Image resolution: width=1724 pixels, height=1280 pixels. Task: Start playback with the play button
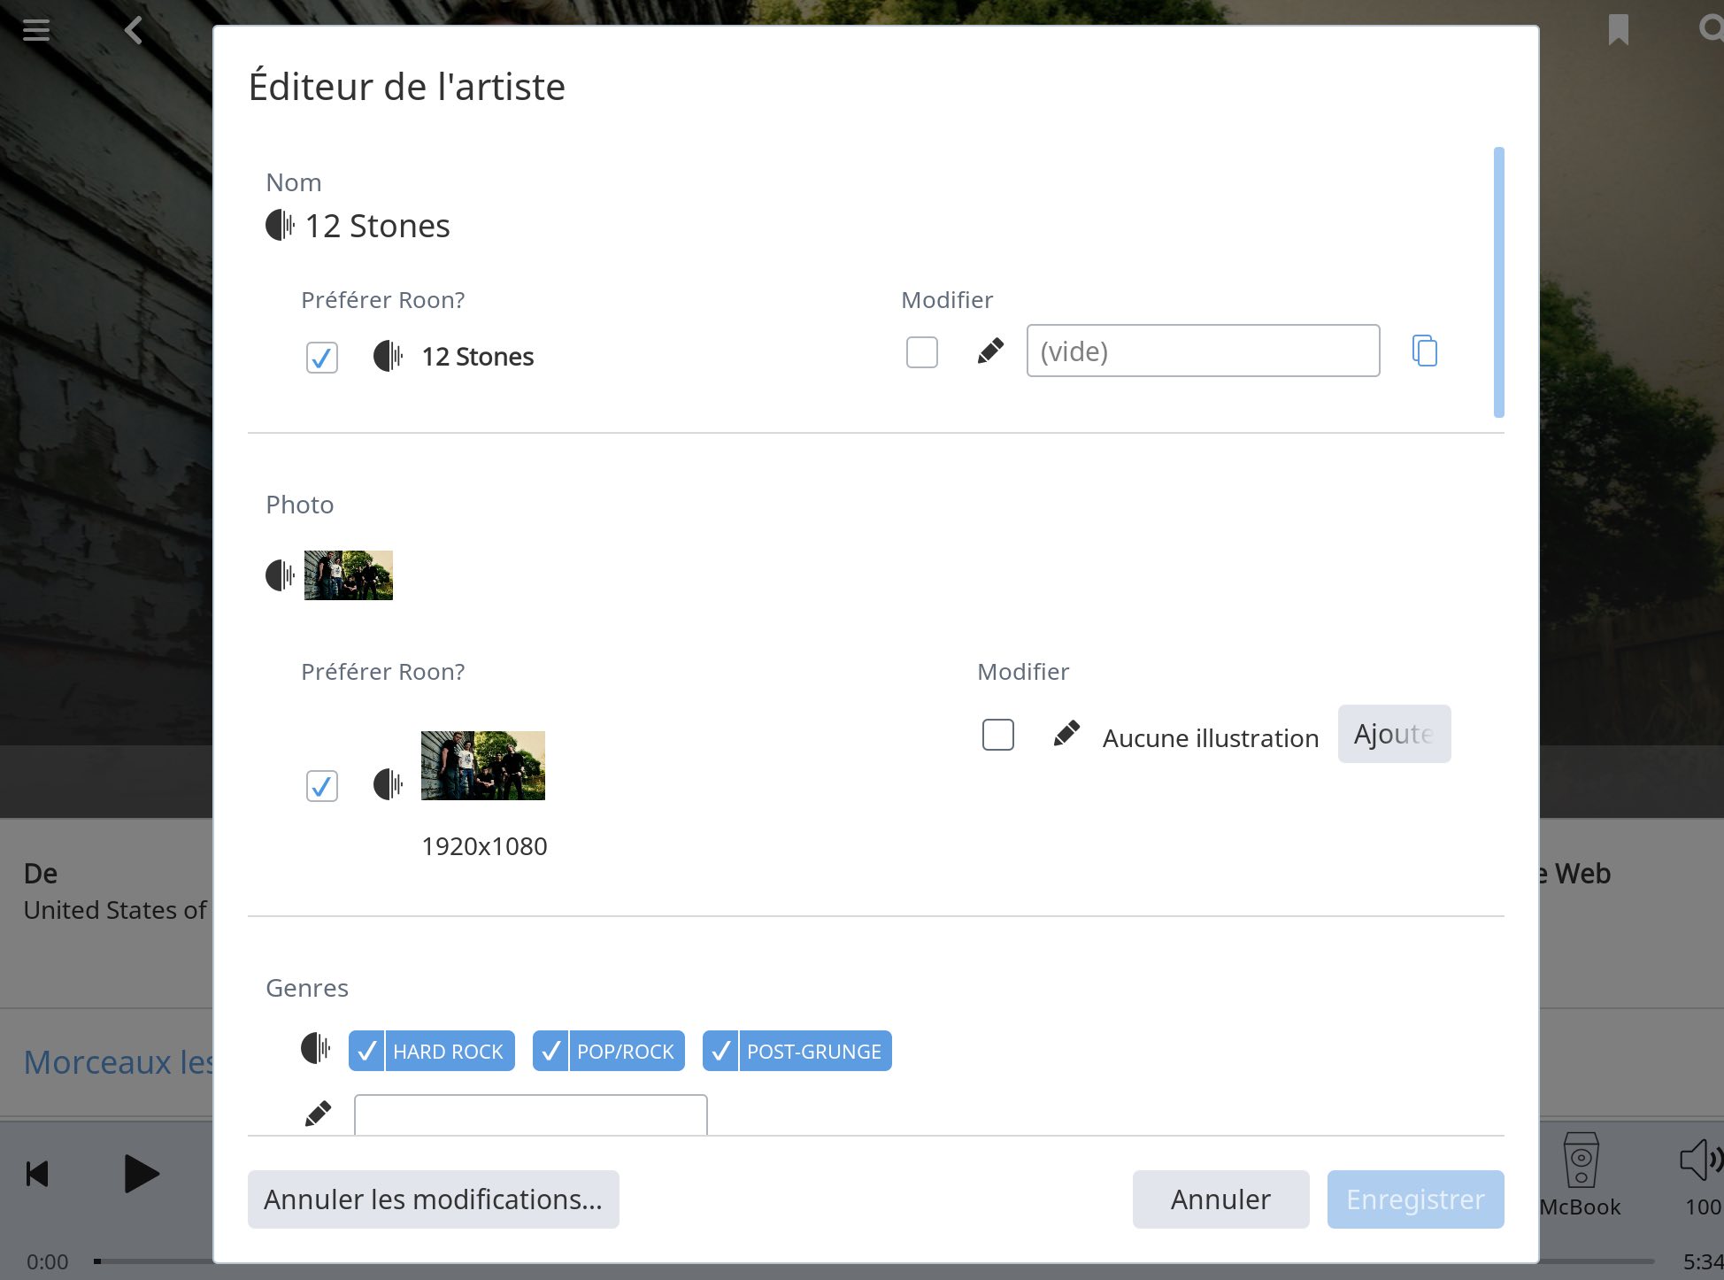[141, 1174]
